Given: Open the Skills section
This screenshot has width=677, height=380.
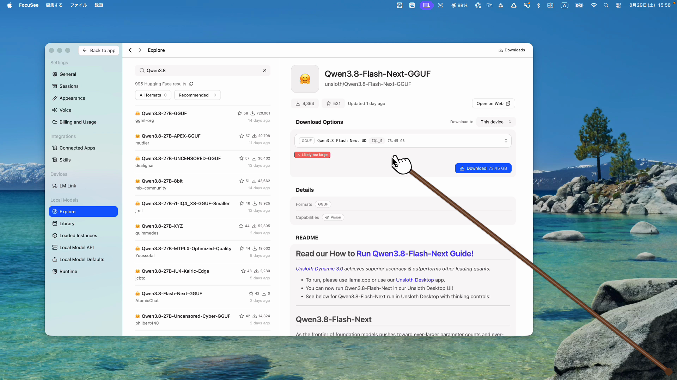Looking at the screenshot, I should pos(83,160).
